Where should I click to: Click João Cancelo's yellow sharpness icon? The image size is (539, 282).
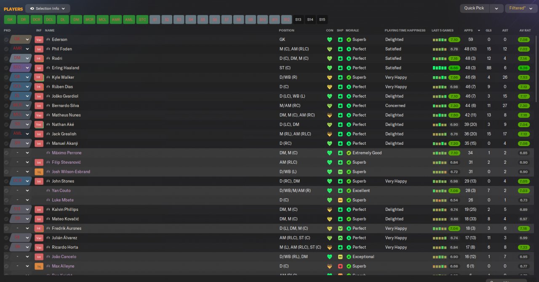point(340,257)
